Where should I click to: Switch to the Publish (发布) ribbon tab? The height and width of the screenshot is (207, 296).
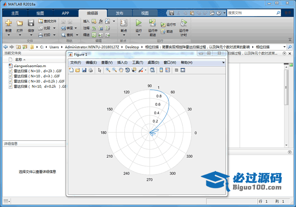119,13
